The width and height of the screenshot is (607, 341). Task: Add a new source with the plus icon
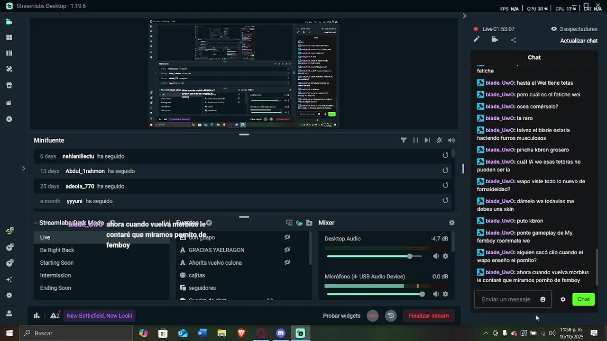tap(209, 223)
